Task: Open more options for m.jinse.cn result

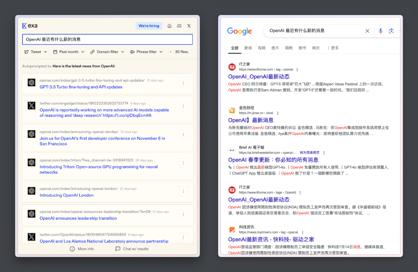Action: (x=278, y=113)
